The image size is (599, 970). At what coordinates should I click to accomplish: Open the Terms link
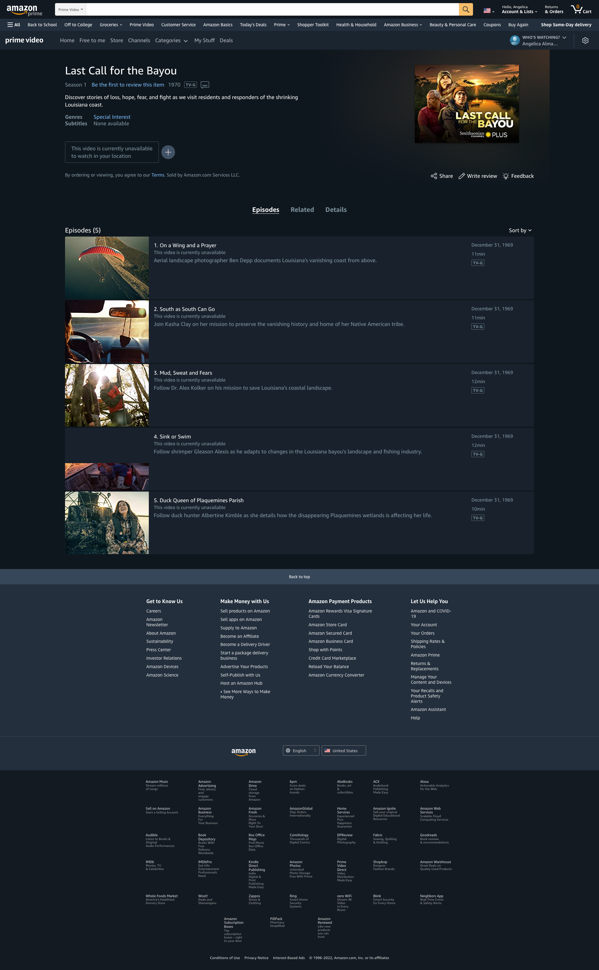point(158,175)
